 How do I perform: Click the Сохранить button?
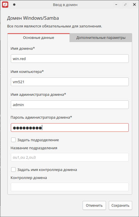[x=120, y=206]
